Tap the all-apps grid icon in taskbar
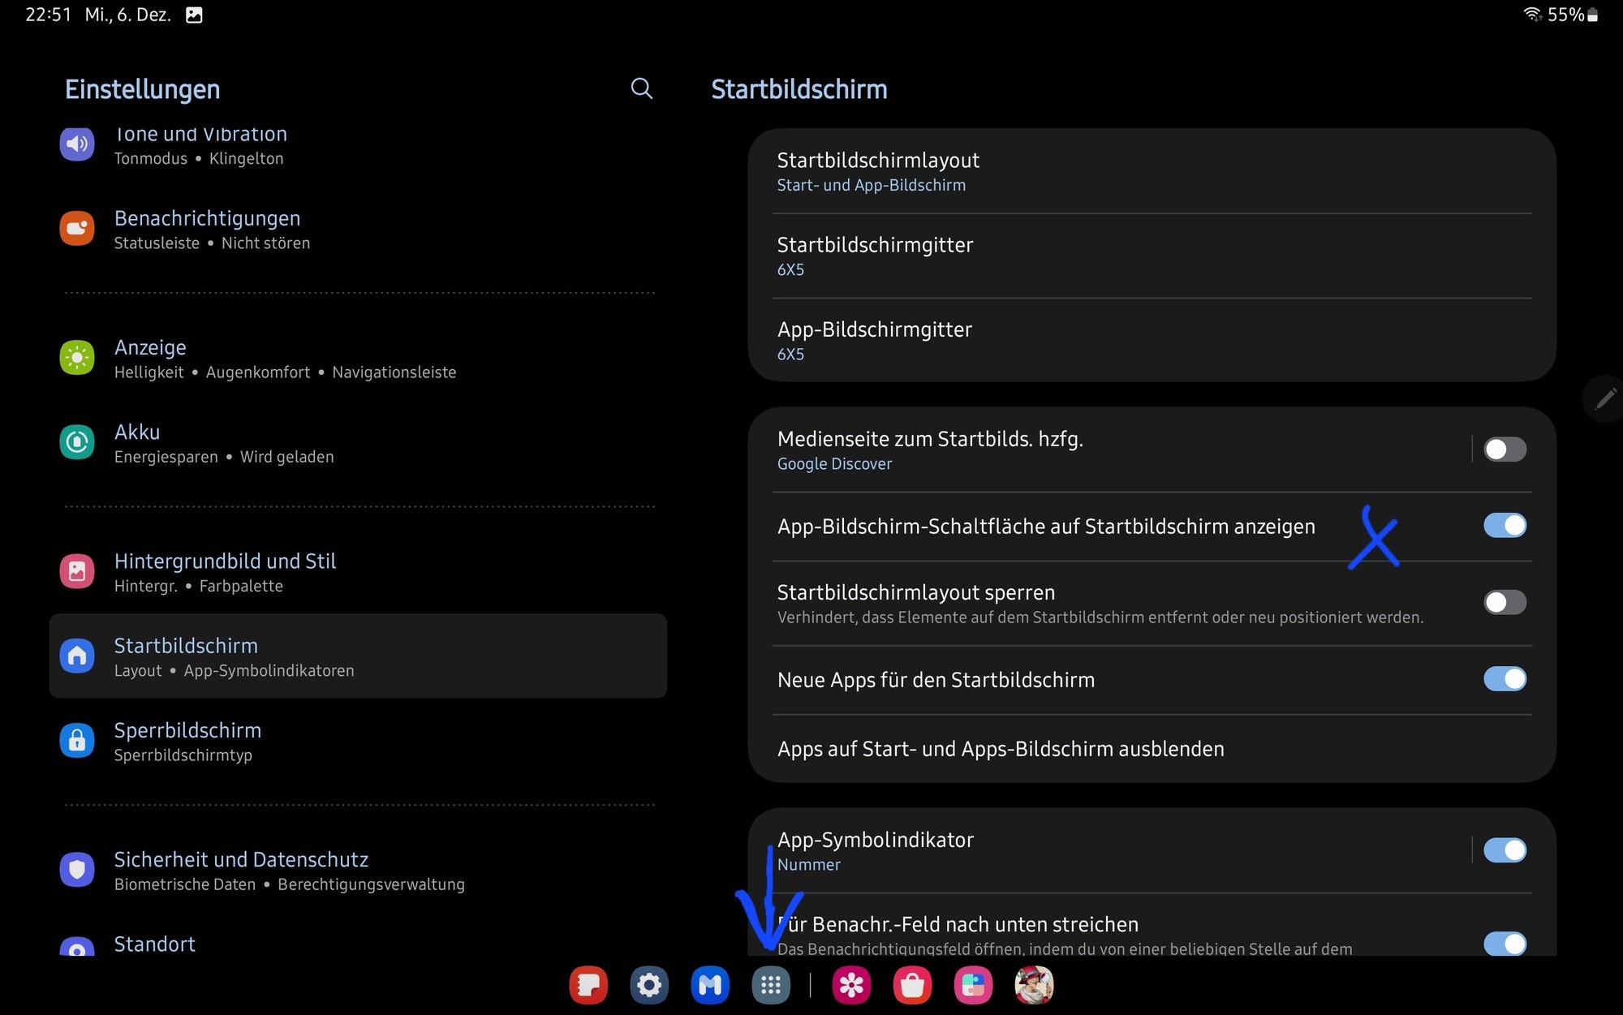The width and height of the screenshot is (1623, 1015). click(771, 985)
